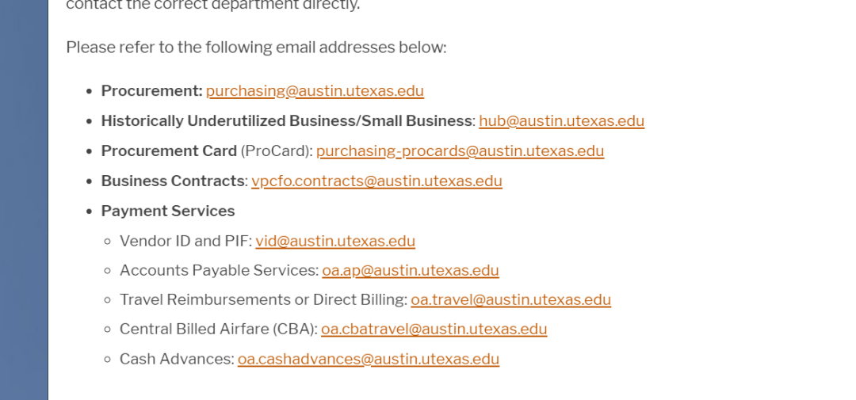Click the "Cash Advances" label text

176,360
